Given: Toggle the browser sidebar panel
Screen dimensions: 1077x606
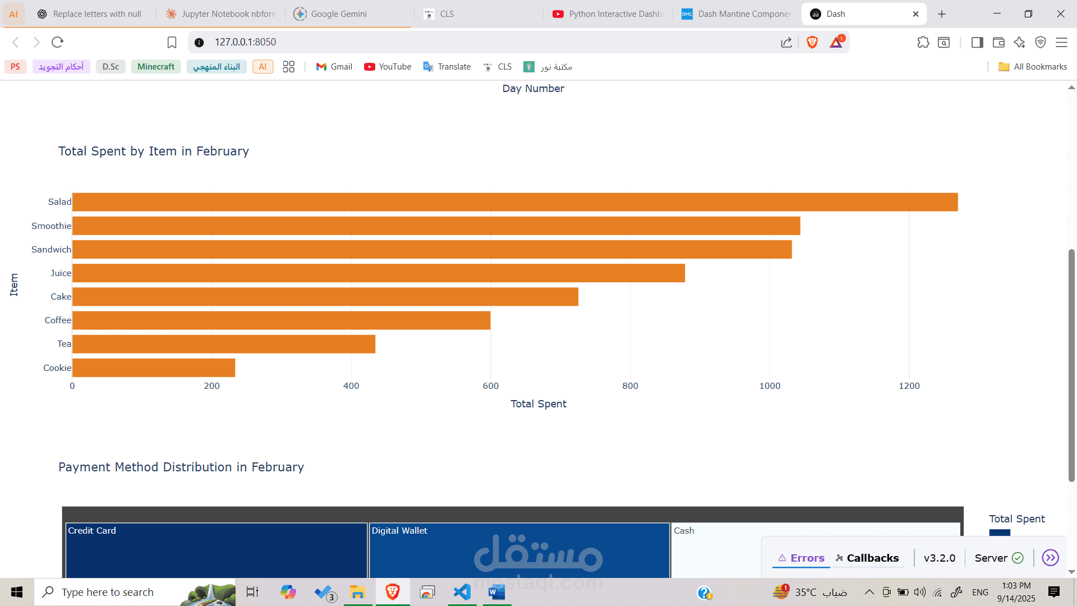Looking at the screenshot, I should pos(977,42).
